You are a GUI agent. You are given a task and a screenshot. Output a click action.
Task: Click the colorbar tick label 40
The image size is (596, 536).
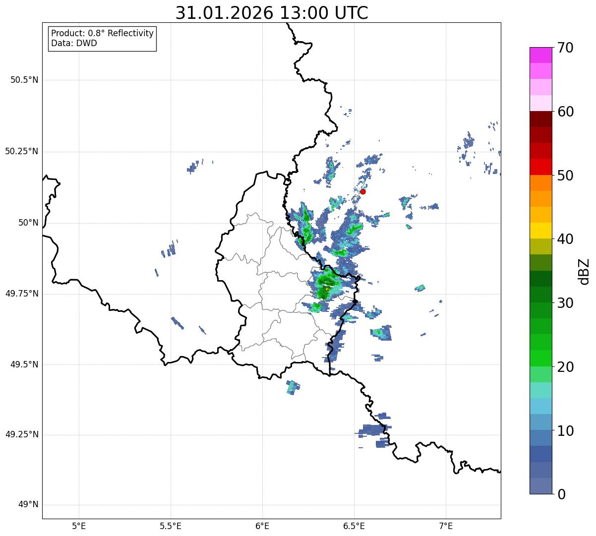tap(565, 239)
